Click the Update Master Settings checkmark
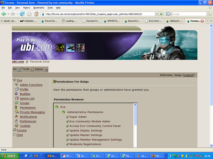This screenshot has width=213, height=159. (x=67, y=135)
